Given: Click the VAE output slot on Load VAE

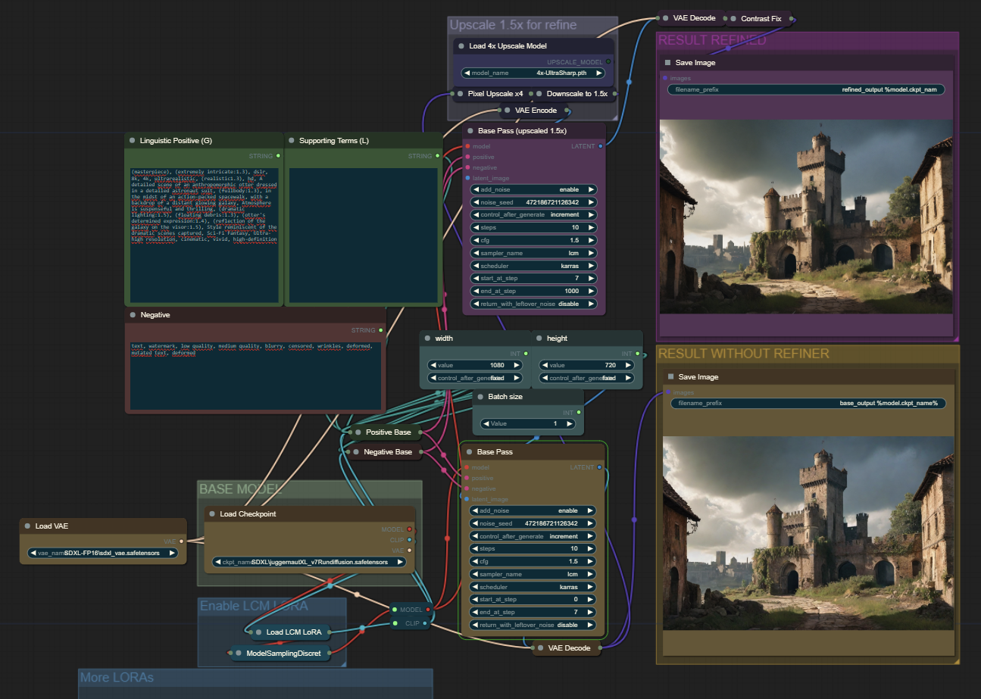Looking at the screenshot, I should click(180, 541).
